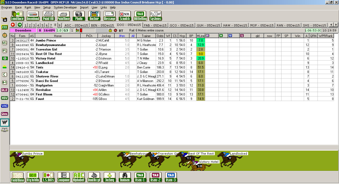Click the P% sidebar icon
Screen dimensions: 339x184
click(x=5, y=50)
